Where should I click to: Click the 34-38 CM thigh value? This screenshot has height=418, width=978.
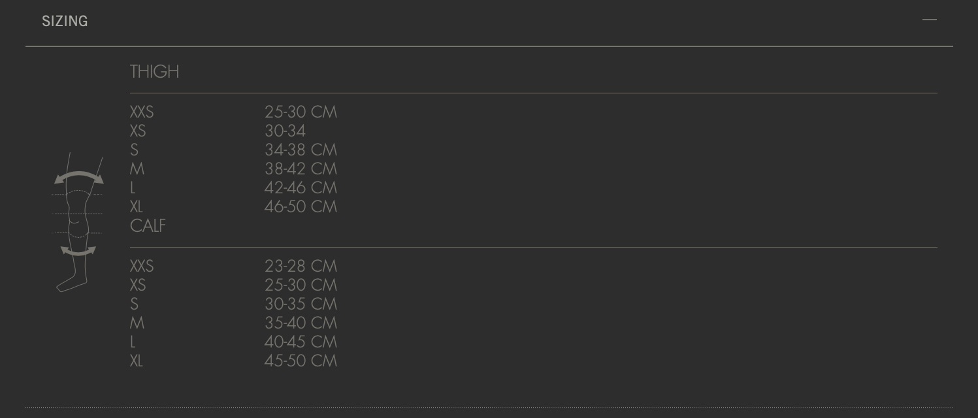301,150
